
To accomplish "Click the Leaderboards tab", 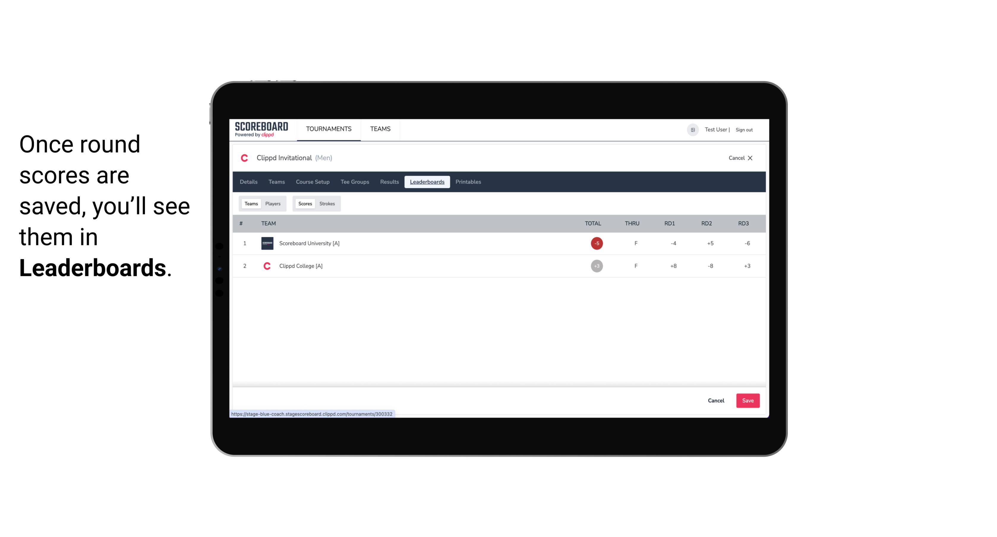I will (x=428, y=182).
